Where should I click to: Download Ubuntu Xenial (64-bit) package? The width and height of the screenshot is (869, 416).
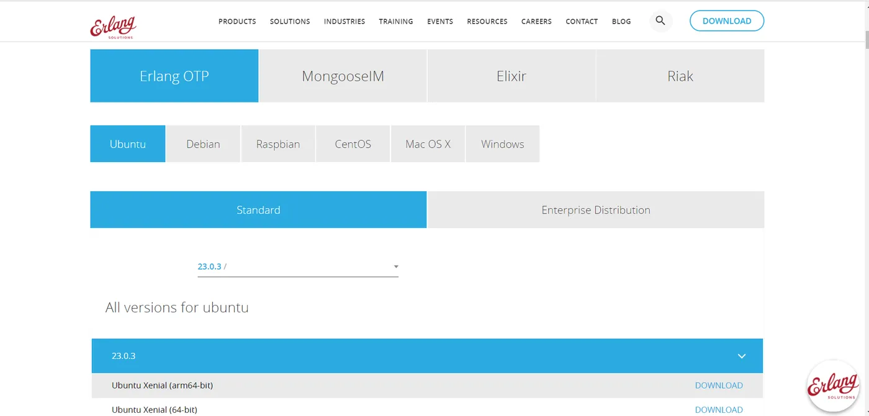coord(719,410)
